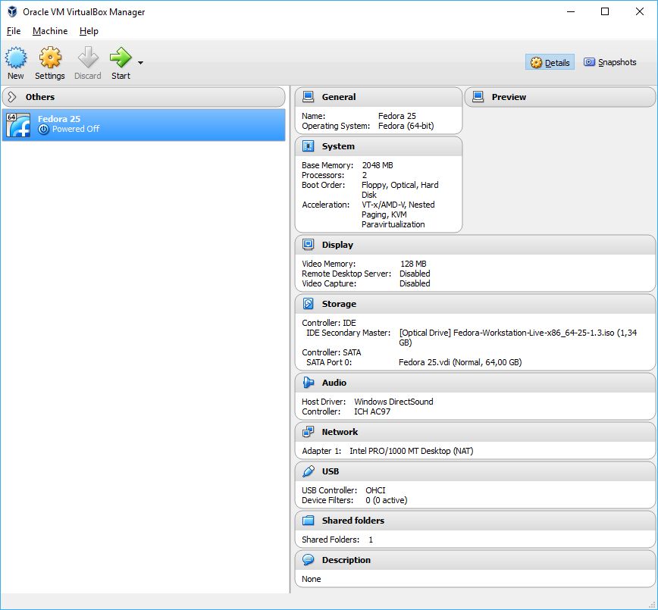658x610 pixels.
Task: Click the Storage section disk icon
Action: pyautogui.click(x=308, y=304)
